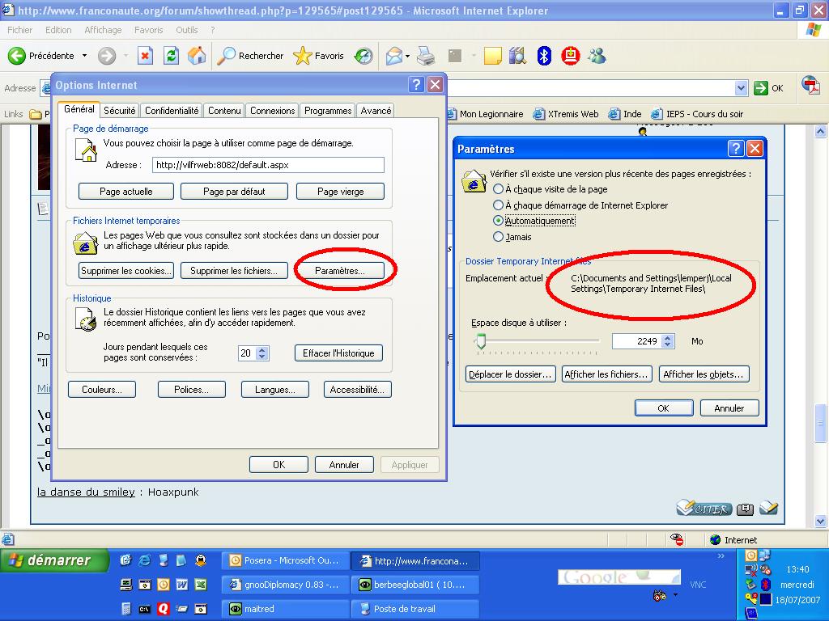
Task: Click Supprimer les cookies... button
Action: pyautogui.click(x=125, y=271)
